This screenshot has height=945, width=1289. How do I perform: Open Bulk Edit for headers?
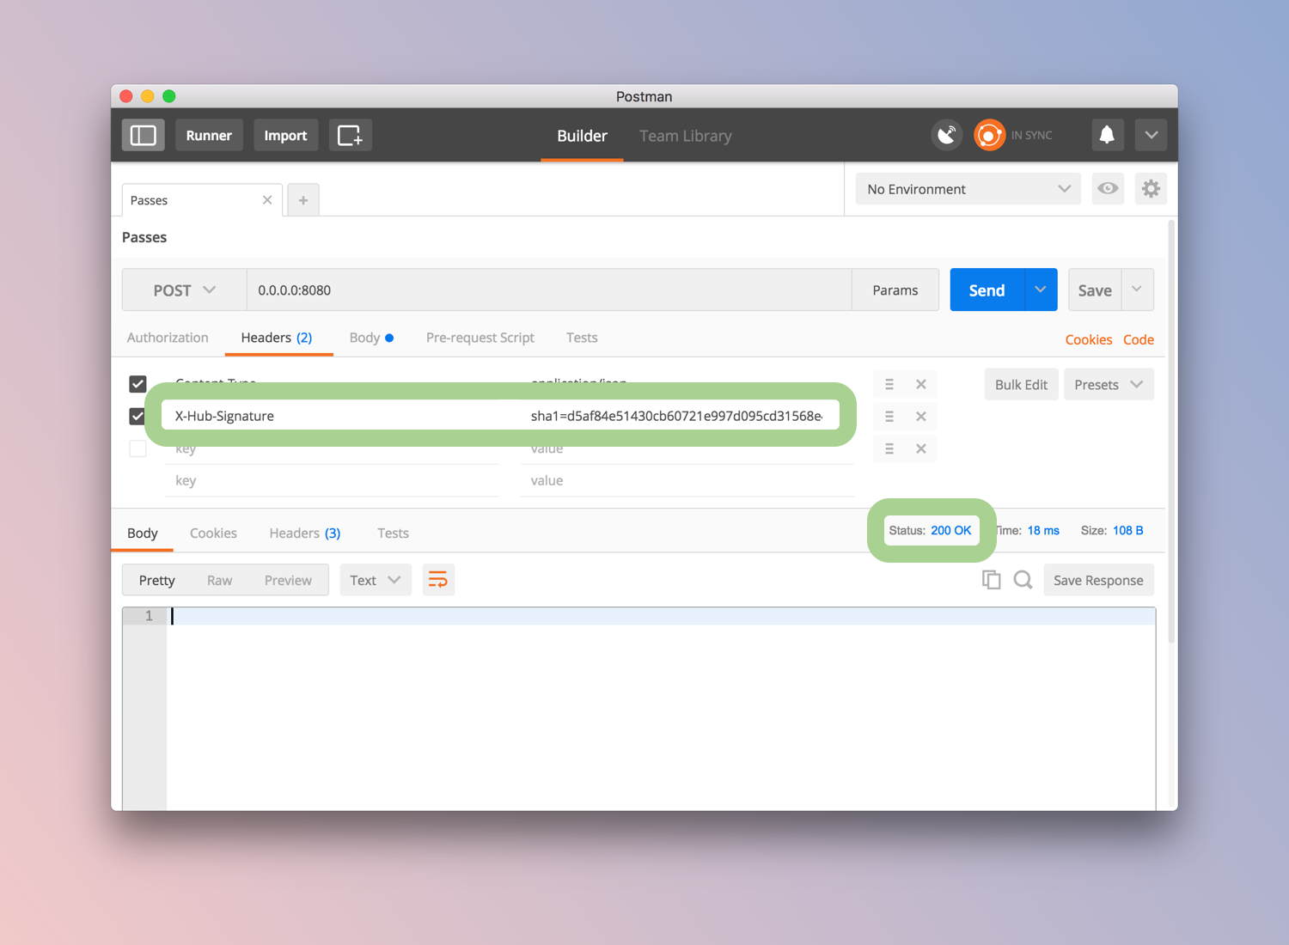(x=1021, y=384)
